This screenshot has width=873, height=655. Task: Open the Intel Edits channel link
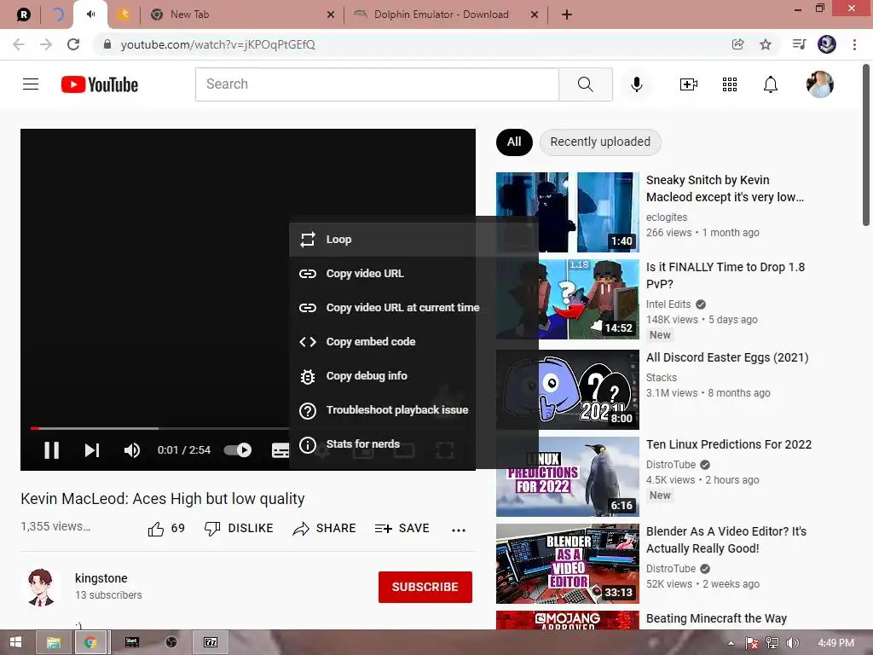668,304
